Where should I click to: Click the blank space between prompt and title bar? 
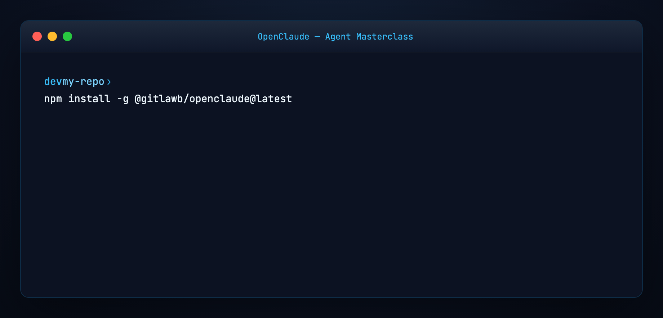(331, 64)
